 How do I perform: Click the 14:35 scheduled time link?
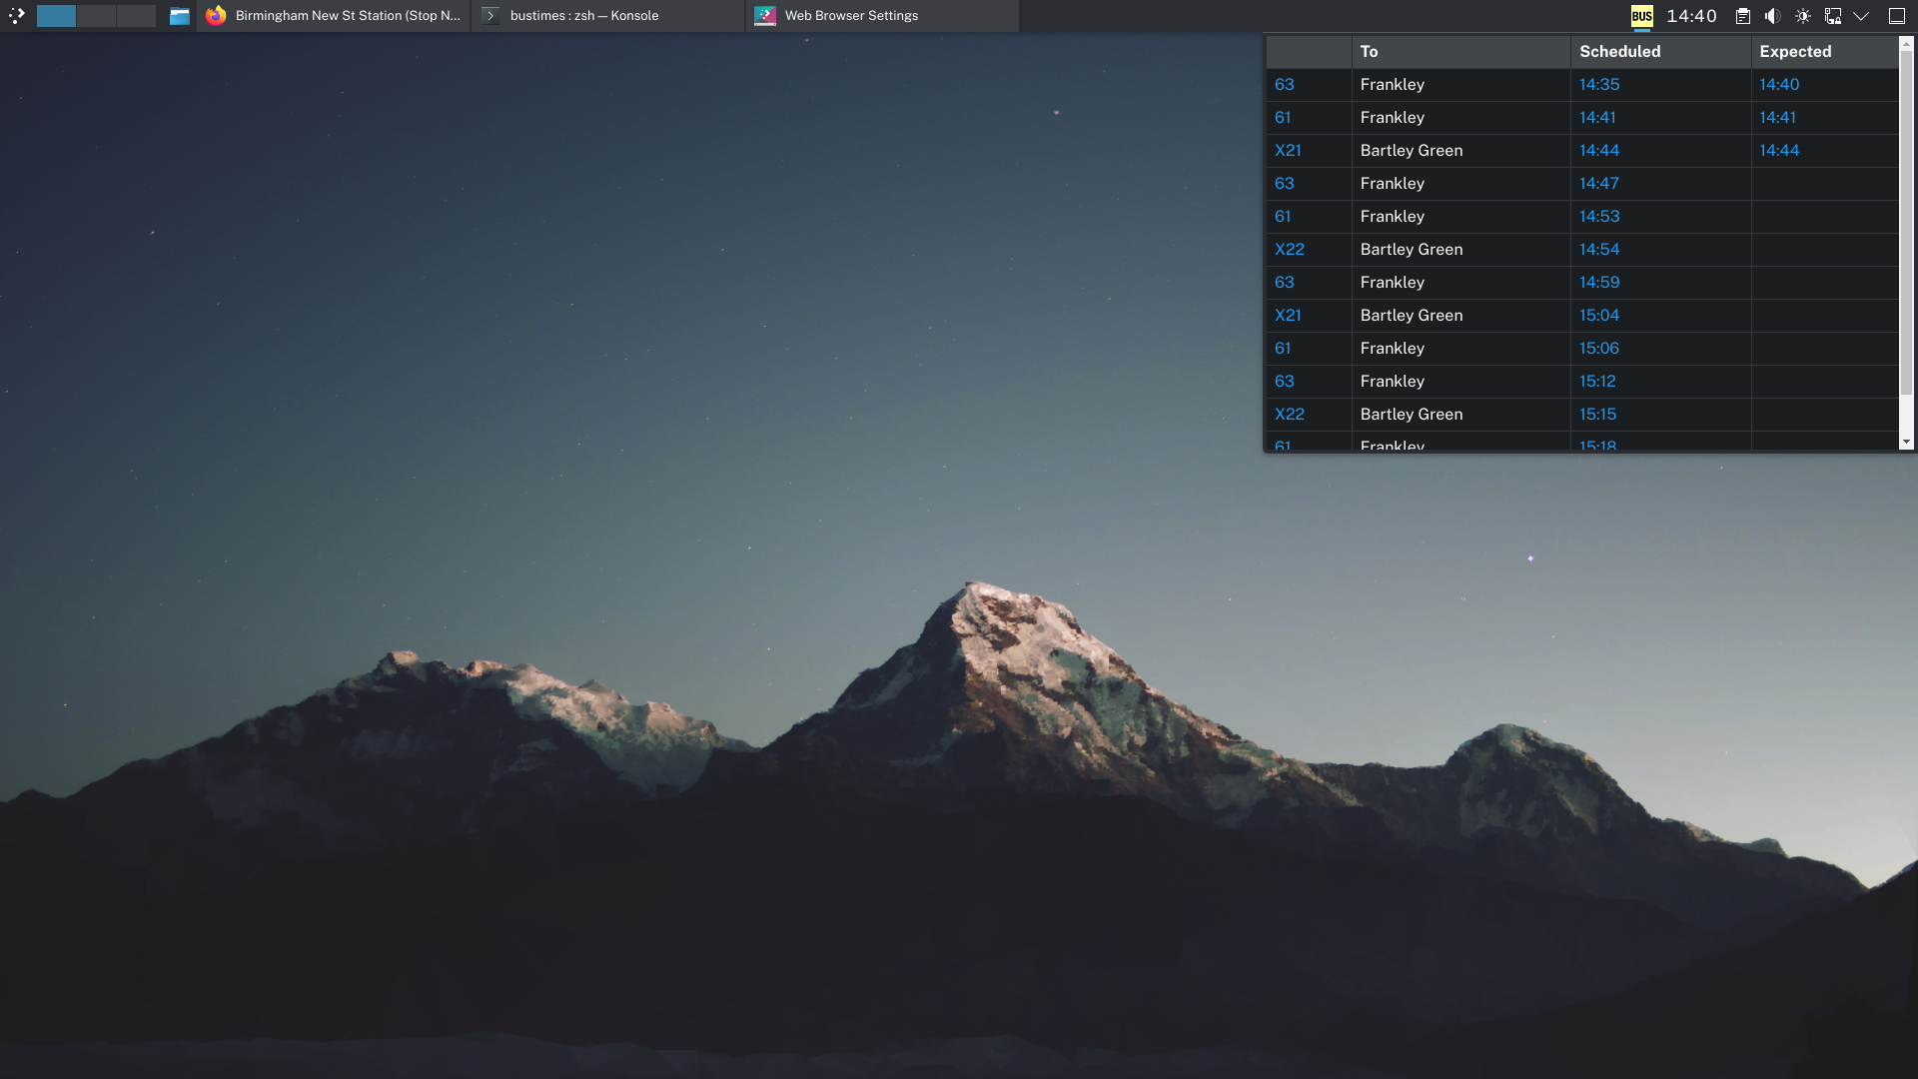point(1598,85)
